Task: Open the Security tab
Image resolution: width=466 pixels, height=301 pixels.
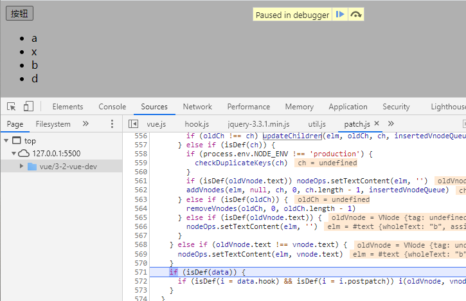Action: [396, 107]
